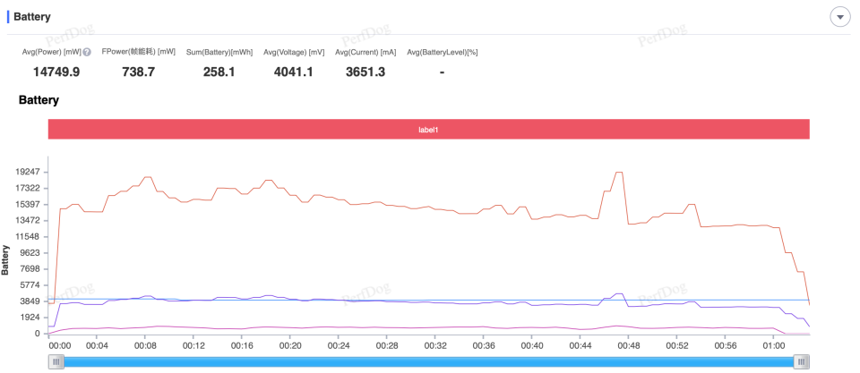This screenshot has width=860, height=373.
Task: Click the Avg(Power) value 14749.9
Action: pos(56,72)
